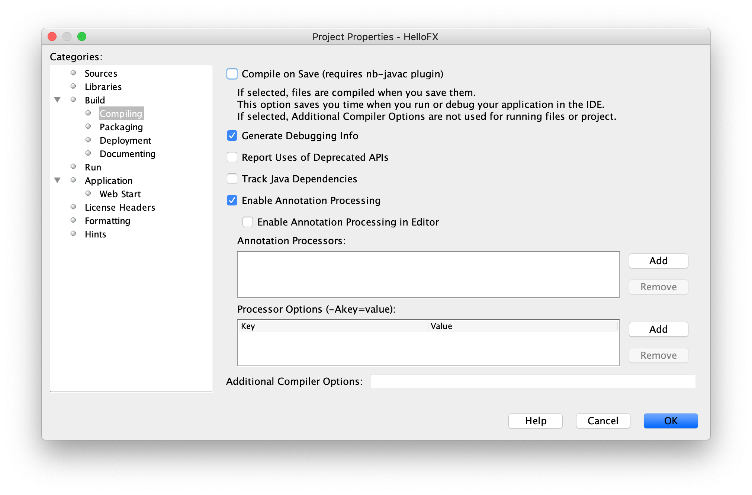This screenshot has width=752, height=495.
Task: Select the Run category
Action: point(93,167)
